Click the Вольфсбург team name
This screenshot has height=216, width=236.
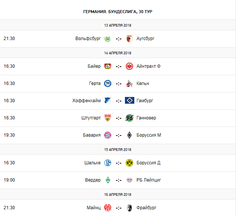click(88, 39)
